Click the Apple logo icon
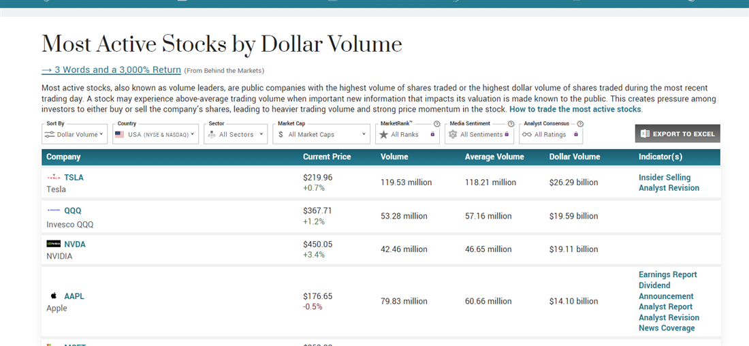 click(x=53, y=296)
